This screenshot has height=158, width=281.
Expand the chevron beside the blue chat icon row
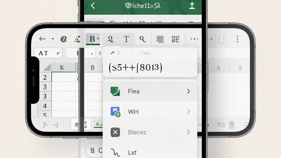point(188,112)
